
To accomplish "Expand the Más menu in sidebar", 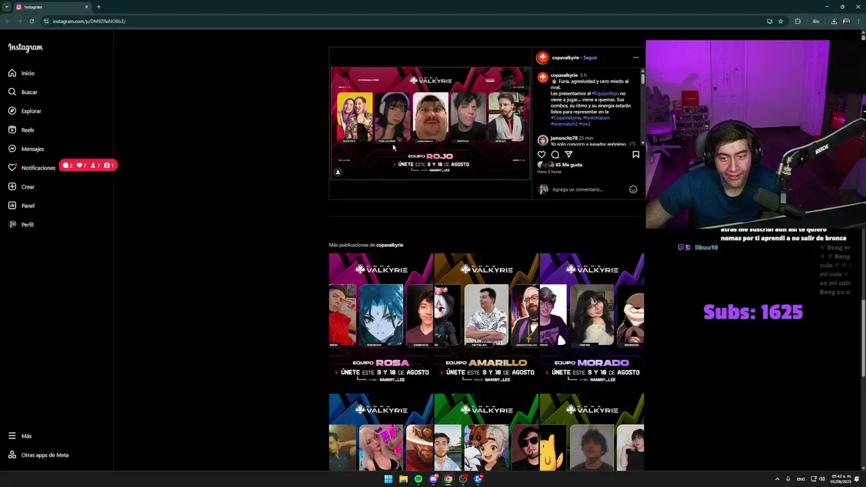I will click(x=20, y=436).
